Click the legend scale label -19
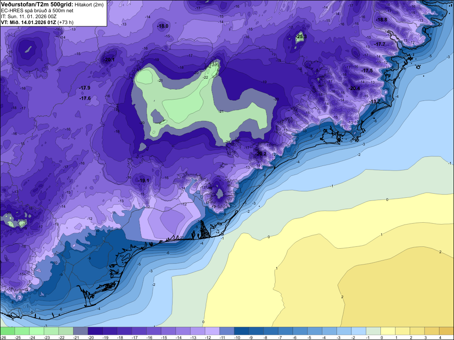454x340 pixels. 106,338
